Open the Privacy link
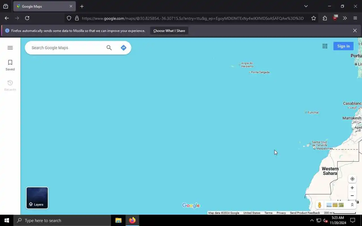362x226 pixels. click(x=281, y=213)
